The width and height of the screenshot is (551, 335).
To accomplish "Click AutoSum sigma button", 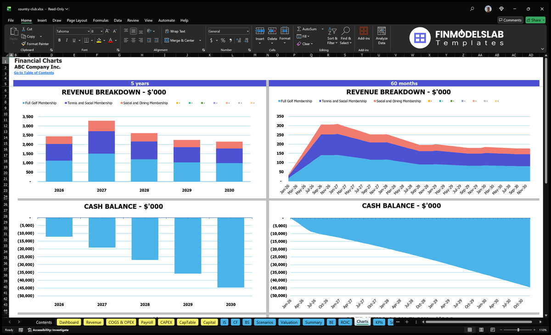I will [x=307, y=29].
